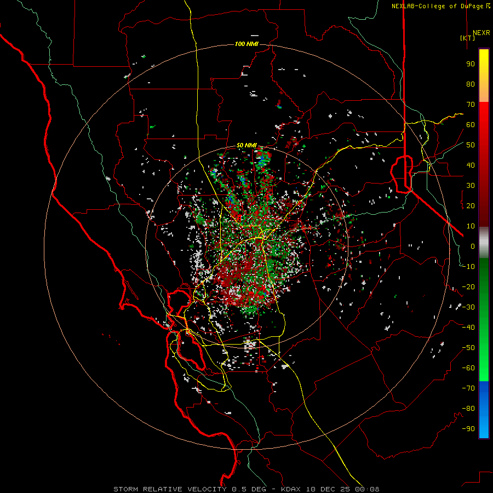493x493 pixels.
Task: Click the -60 value on the velocity scale
Action: click(468, 368)
